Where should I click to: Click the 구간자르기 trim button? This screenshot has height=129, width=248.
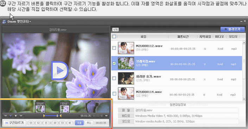tap(14, 123)
